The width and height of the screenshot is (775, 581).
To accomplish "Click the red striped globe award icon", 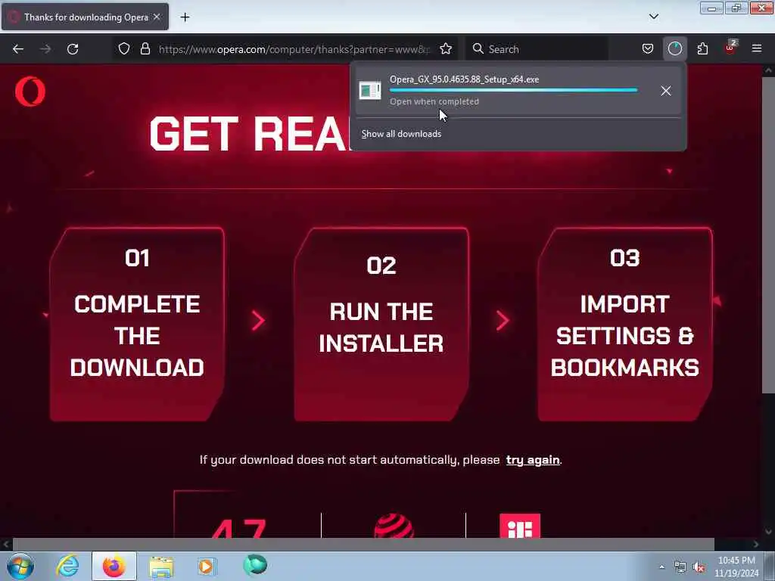I will (x=394, y=526).
